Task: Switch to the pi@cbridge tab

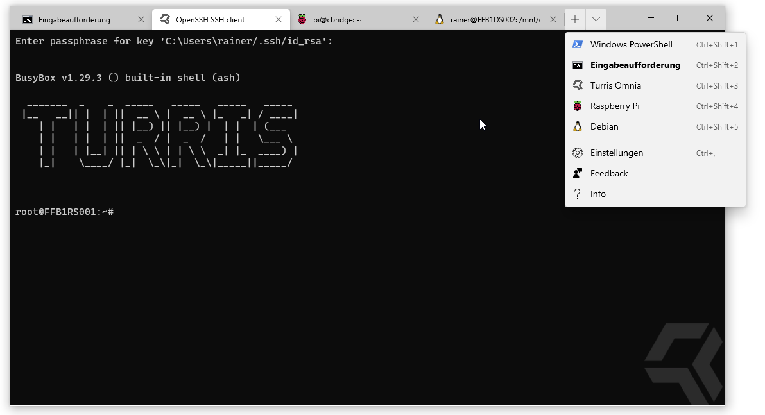Action: (337, 20)
